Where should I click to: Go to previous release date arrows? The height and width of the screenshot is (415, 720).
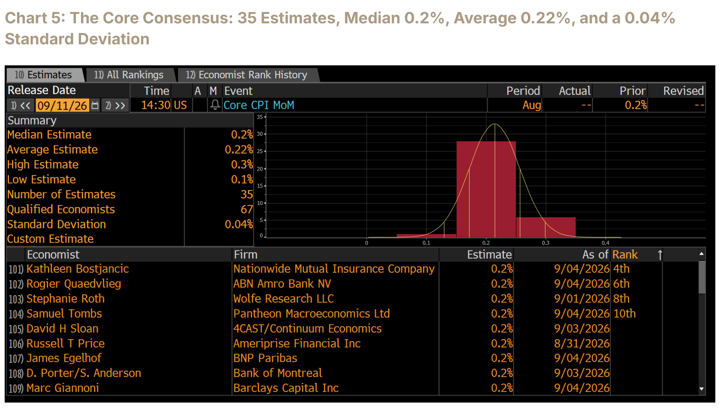point(21,105)
